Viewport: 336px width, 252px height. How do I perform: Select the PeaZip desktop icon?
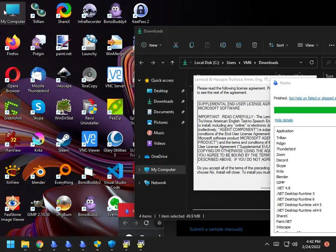coord(115,110)
